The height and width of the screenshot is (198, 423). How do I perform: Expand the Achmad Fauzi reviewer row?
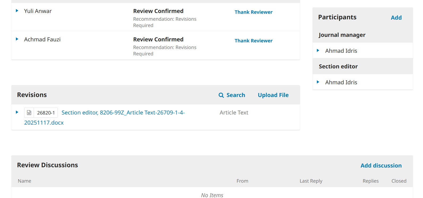tap(17, 39)
